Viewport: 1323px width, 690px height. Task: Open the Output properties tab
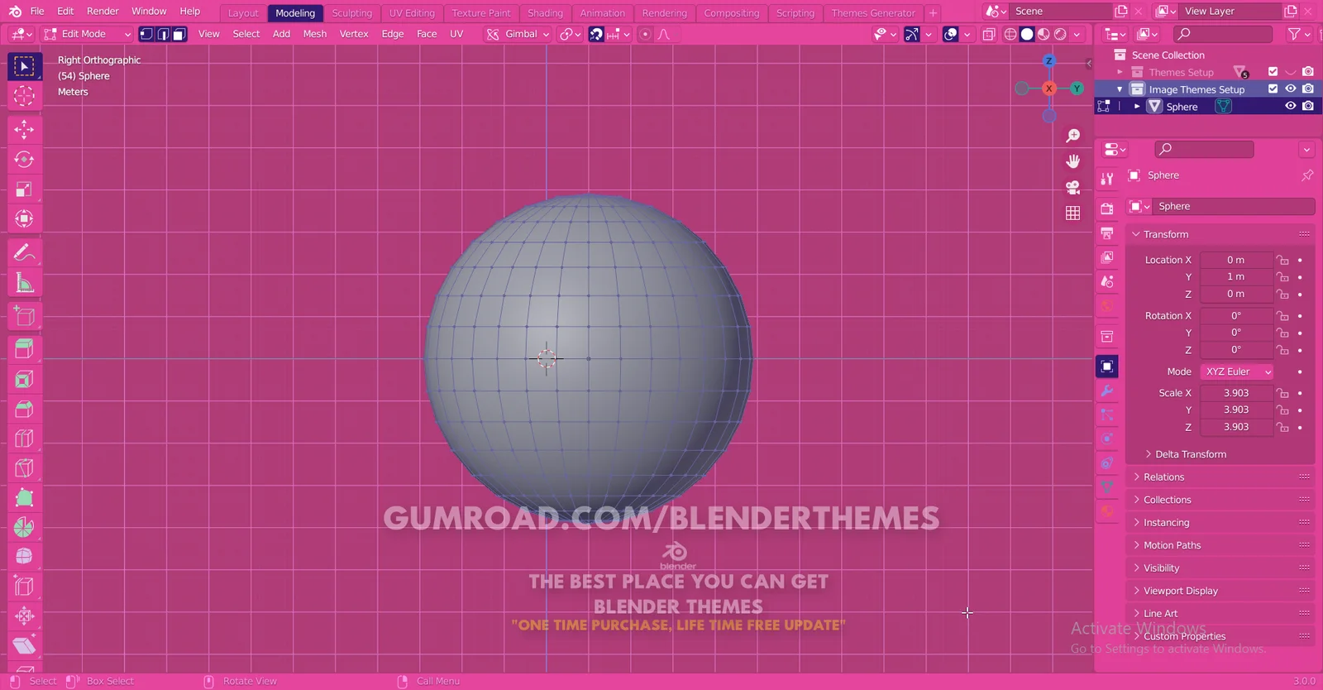point(1107,233)
